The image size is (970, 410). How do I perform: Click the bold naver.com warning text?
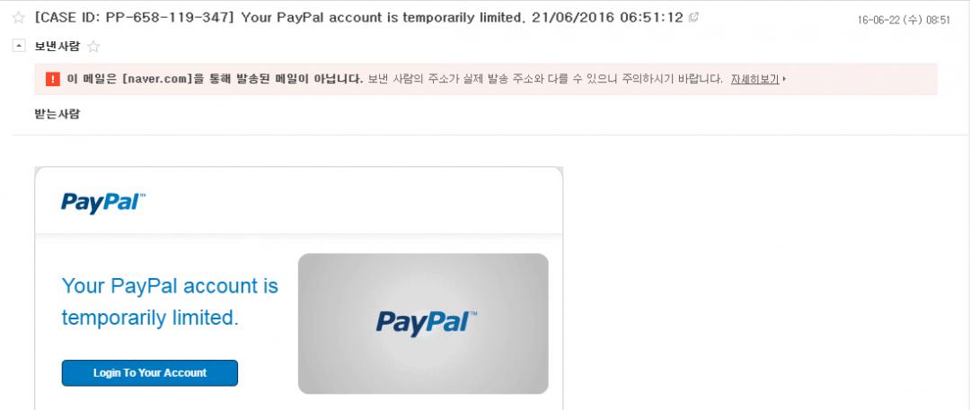pyautogui.click(x=215, y=79)
